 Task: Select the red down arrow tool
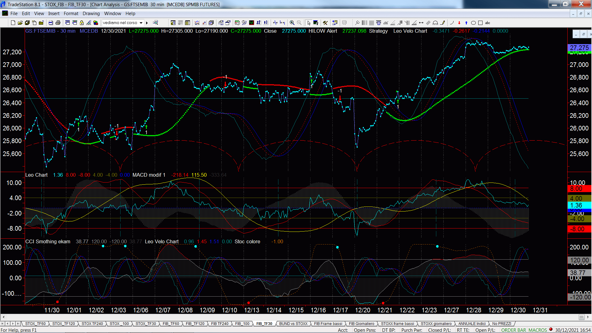459,23
